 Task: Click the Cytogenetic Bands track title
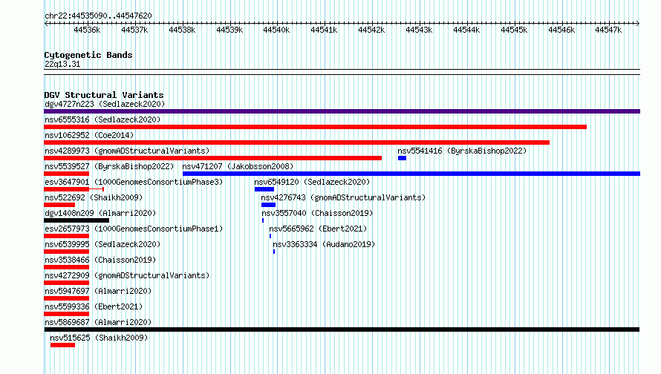tap(88, 55)
